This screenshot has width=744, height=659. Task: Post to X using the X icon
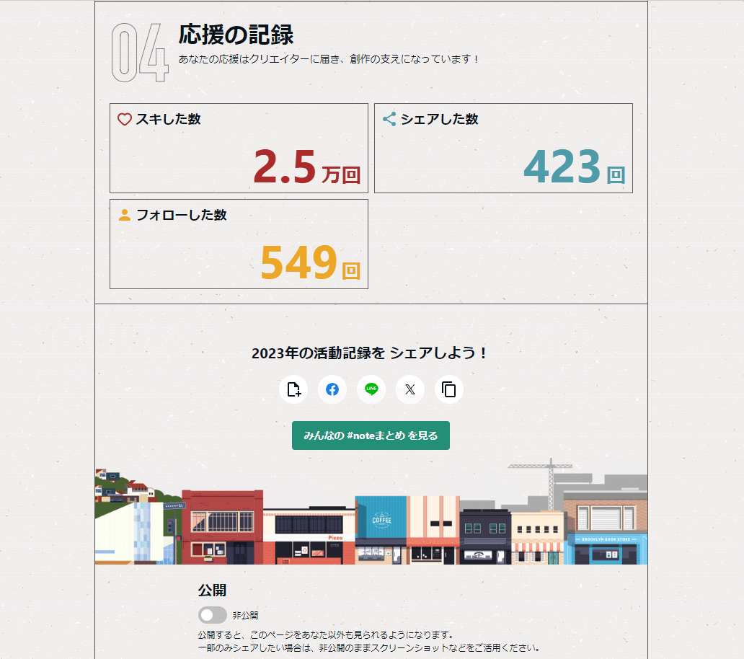pyautogui.click(x=410, y=389)
